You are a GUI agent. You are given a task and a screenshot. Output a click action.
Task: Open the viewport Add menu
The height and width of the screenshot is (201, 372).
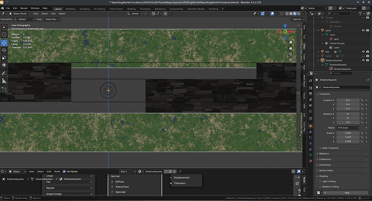pyautogui.click(x=53, y=14)
